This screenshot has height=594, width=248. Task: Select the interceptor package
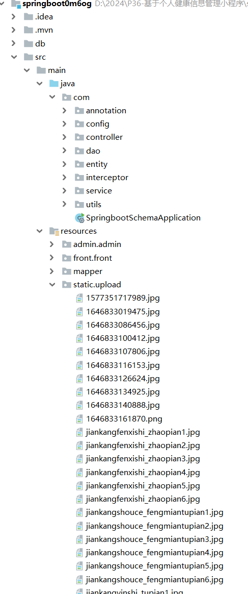click(107, 177)
